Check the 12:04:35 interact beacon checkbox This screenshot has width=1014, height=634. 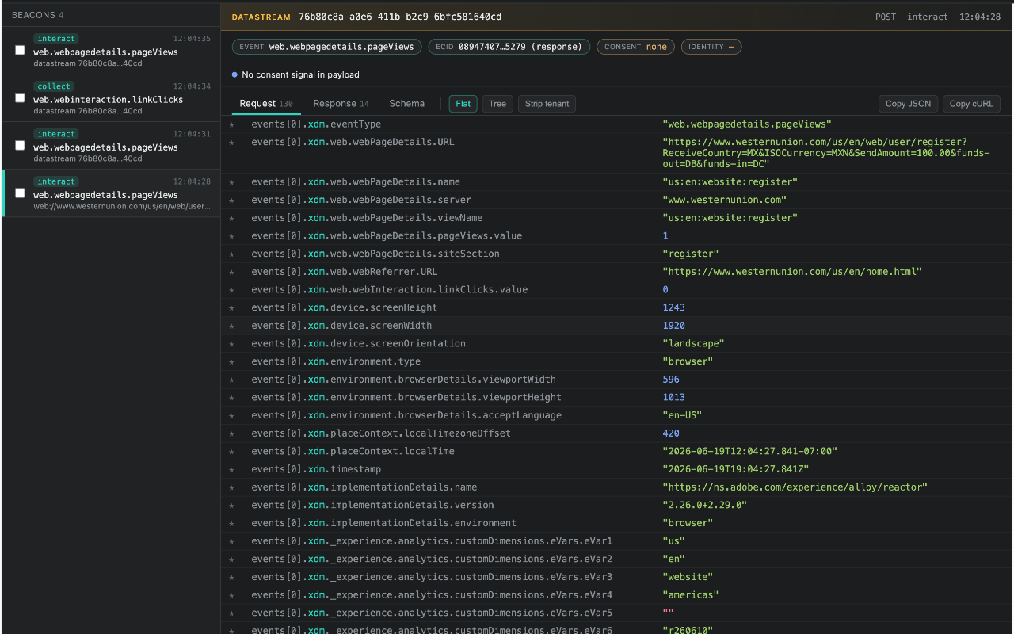pos(20,50)
